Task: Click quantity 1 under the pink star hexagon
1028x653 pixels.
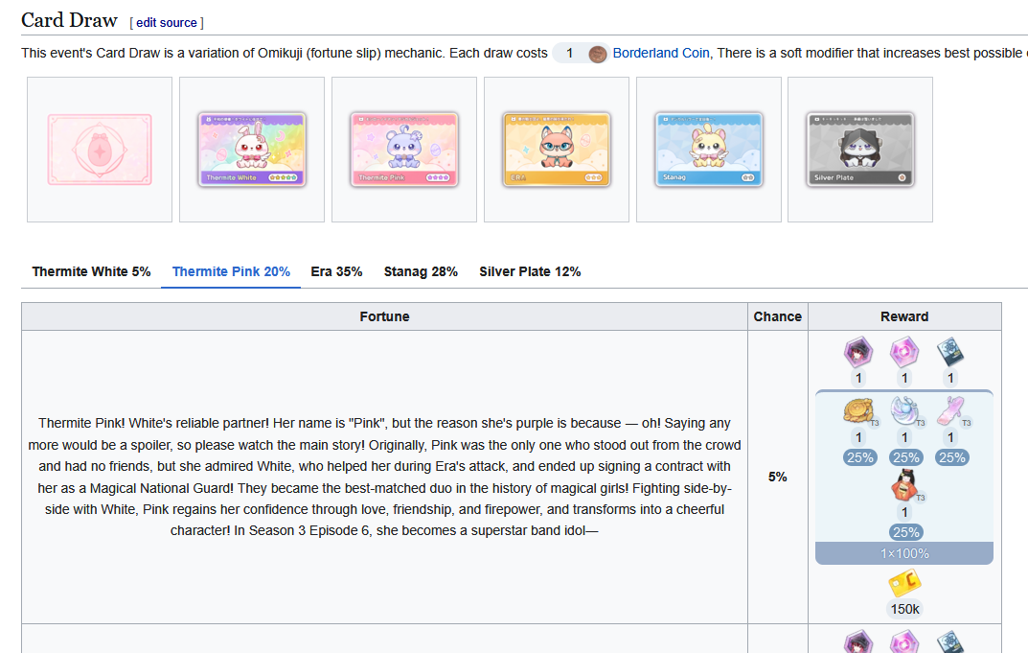Action: point(904,378)
